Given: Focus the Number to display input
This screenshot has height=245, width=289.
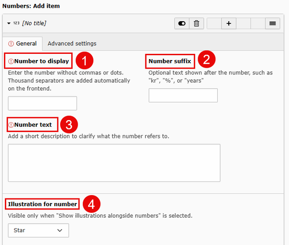Looking at the screenshot, I should (x=42, y=103).
